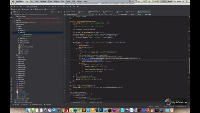This screenshot has width=200, height=113.
Task: Open the Navigate menu
Action: coord(43,1)
